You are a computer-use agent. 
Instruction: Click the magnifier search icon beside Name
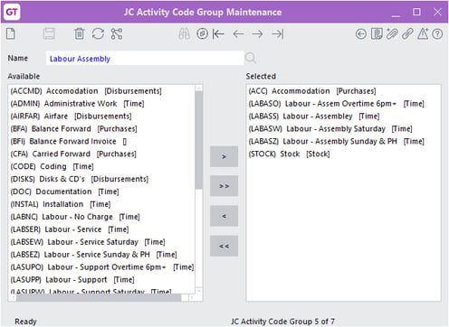pyautogui.click(x=251, y=58)
